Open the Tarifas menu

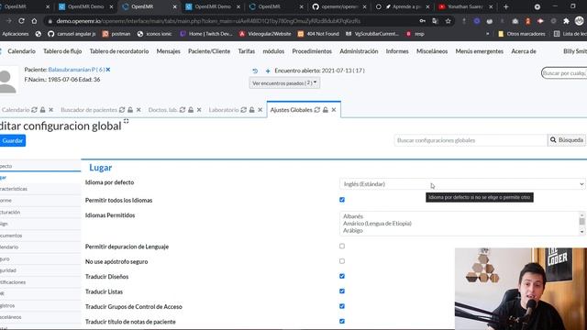click(x=247, y=51)
